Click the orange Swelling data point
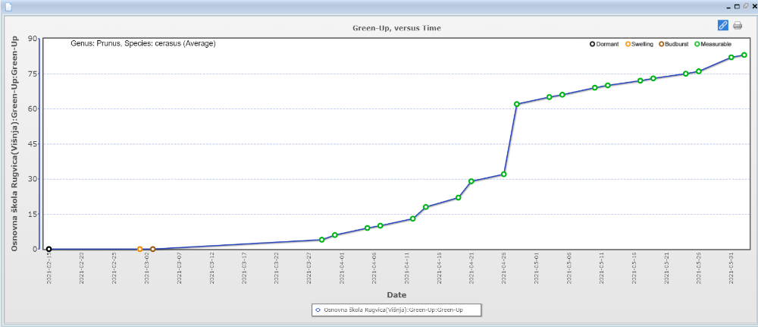 tap(139, 249)
